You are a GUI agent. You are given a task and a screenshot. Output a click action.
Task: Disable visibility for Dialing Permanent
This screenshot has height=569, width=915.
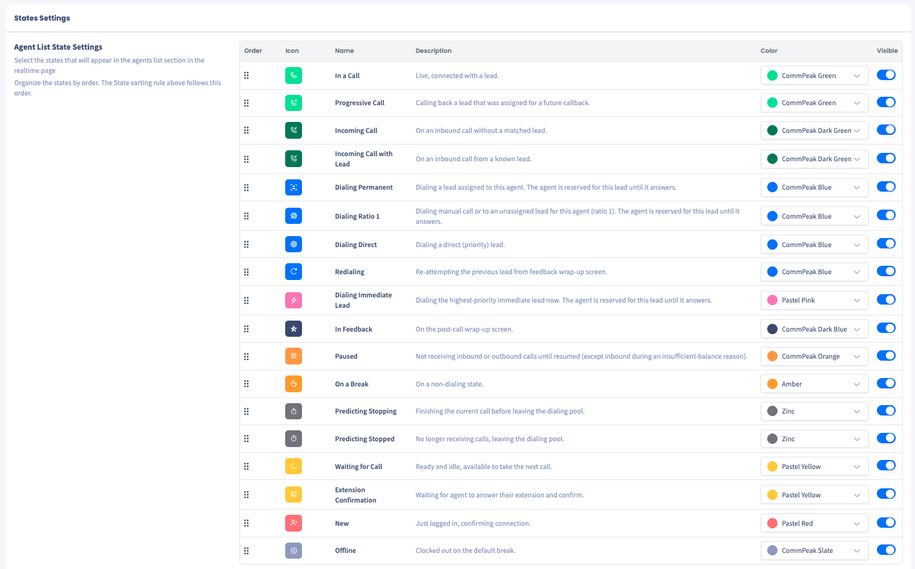click(x=886, y=186)
